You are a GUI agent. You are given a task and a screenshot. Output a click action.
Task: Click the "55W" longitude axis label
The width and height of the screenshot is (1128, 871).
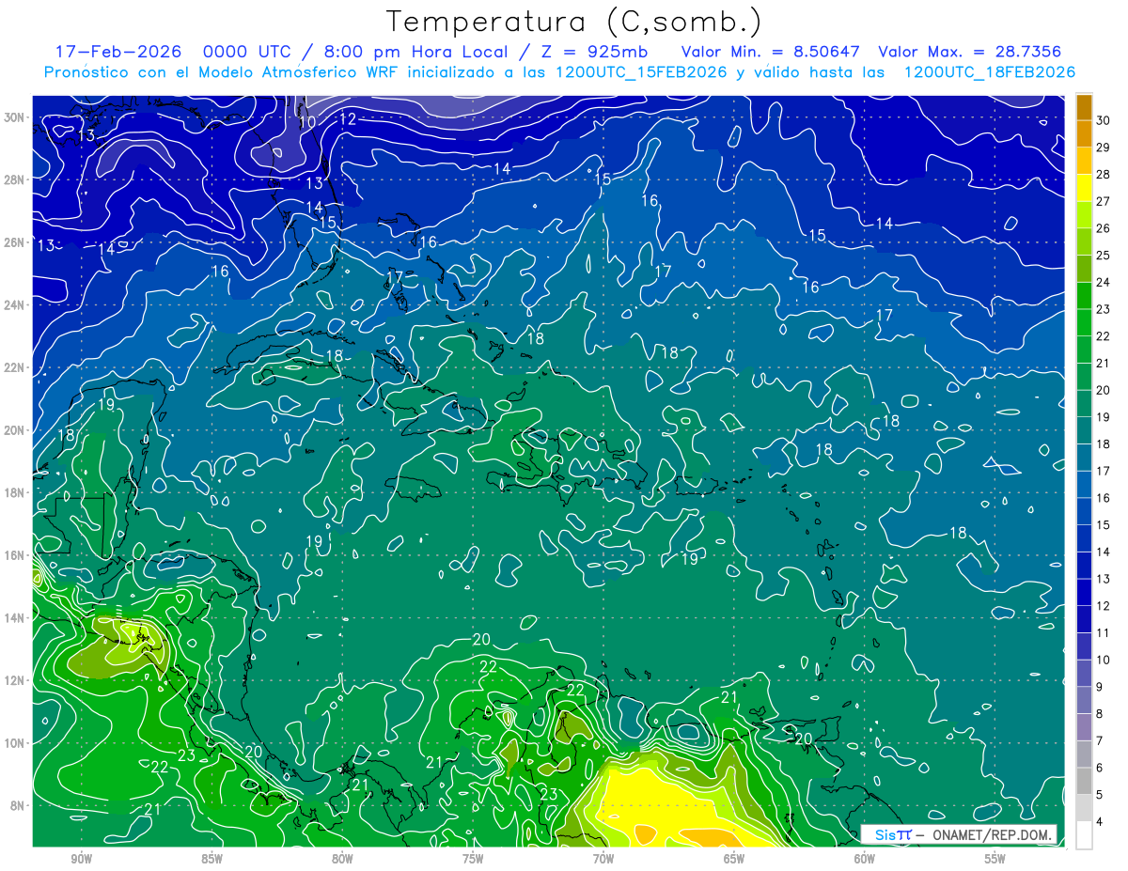click(995, 858)
